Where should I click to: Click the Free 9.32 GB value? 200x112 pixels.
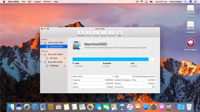pos(134,66)
